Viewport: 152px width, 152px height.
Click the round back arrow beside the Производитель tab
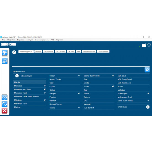[x=14, y=52]
